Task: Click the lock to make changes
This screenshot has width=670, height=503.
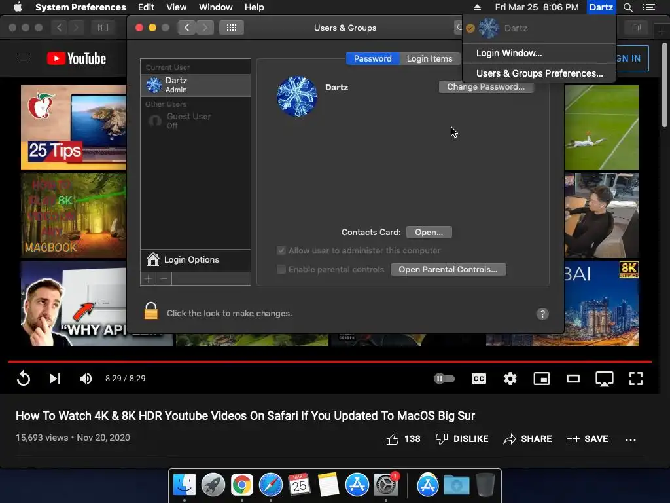Action: coord(151,311)
